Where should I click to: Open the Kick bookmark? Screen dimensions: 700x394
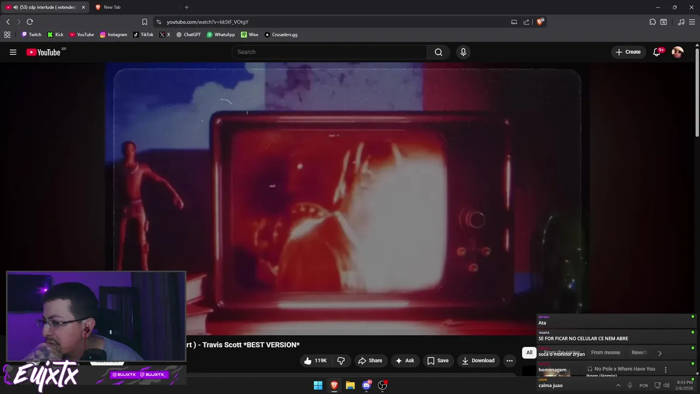click(x=56, y=34)
